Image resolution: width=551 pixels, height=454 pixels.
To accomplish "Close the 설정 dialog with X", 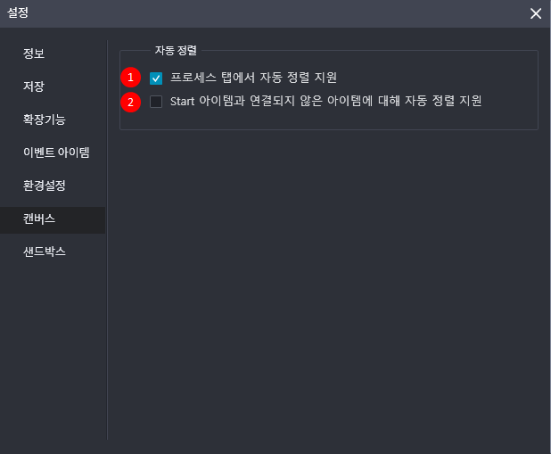I will point(536,13).
